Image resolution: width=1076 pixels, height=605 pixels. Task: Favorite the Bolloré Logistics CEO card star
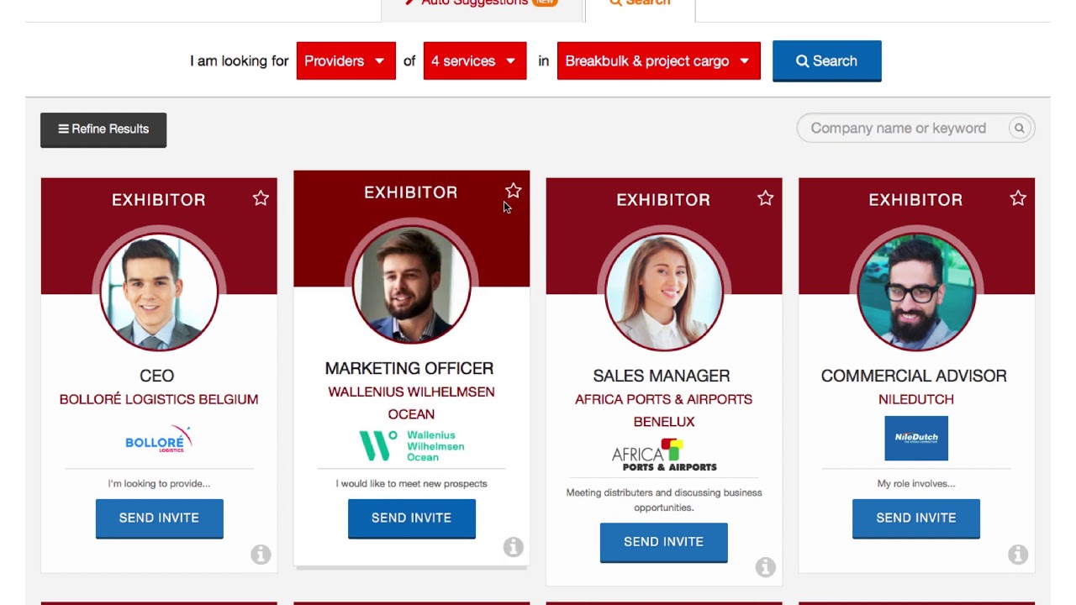click(x=261, y=198)
